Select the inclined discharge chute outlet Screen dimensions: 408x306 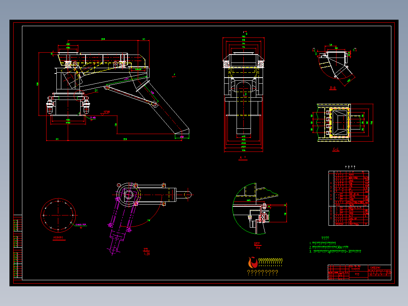(x=182, y=133)
